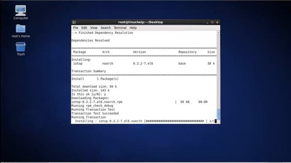Screen dimensions: 291x163
Task: Click the 'Size' column header
Action: (211, 52)
